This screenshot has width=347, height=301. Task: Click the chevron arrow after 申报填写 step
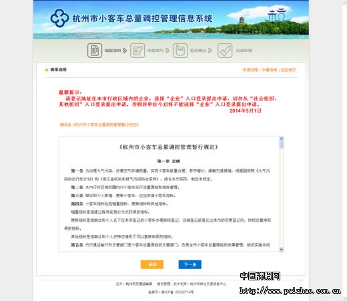(x=167, y=51)
